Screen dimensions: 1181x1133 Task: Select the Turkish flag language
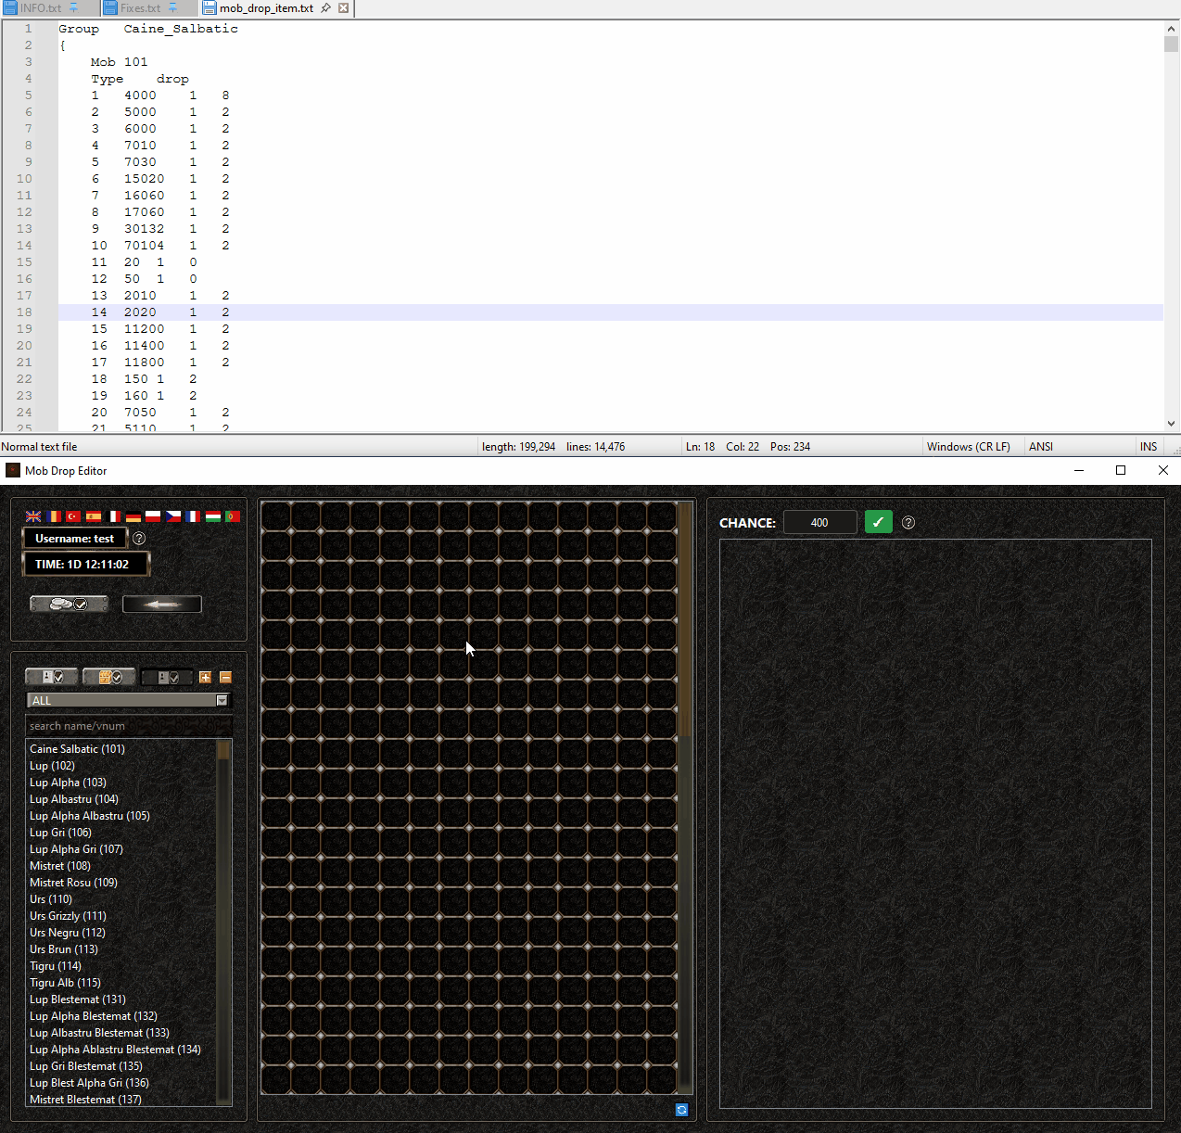(x=73, y=516)
